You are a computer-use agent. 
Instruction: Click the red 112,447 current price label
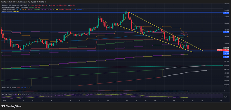pos(226,50)
